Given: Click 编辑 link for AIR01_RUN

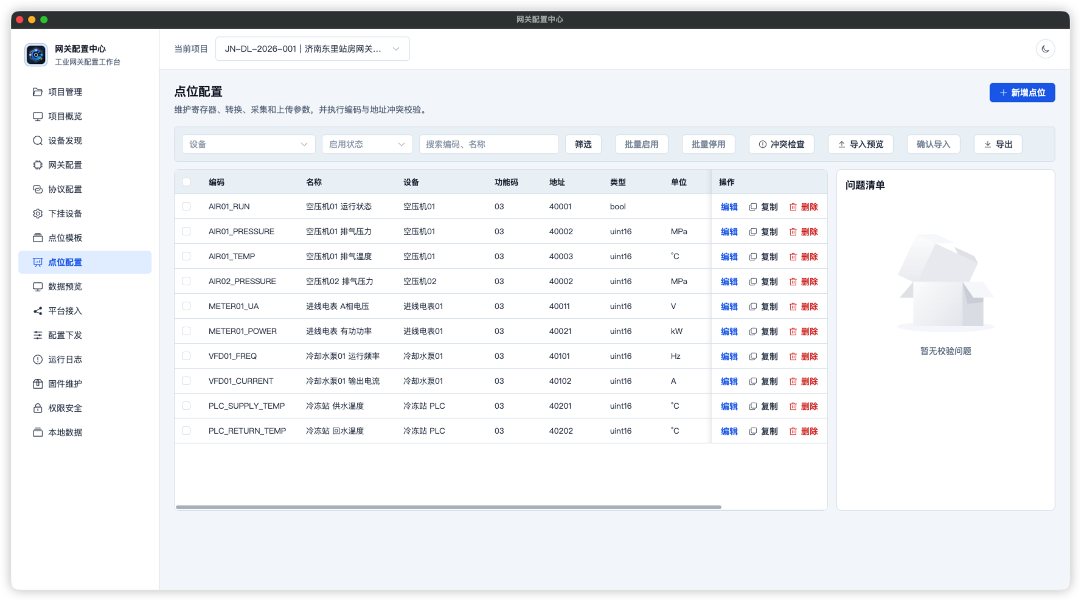Looking at the screenshot, I should click(x=729, y=207).
